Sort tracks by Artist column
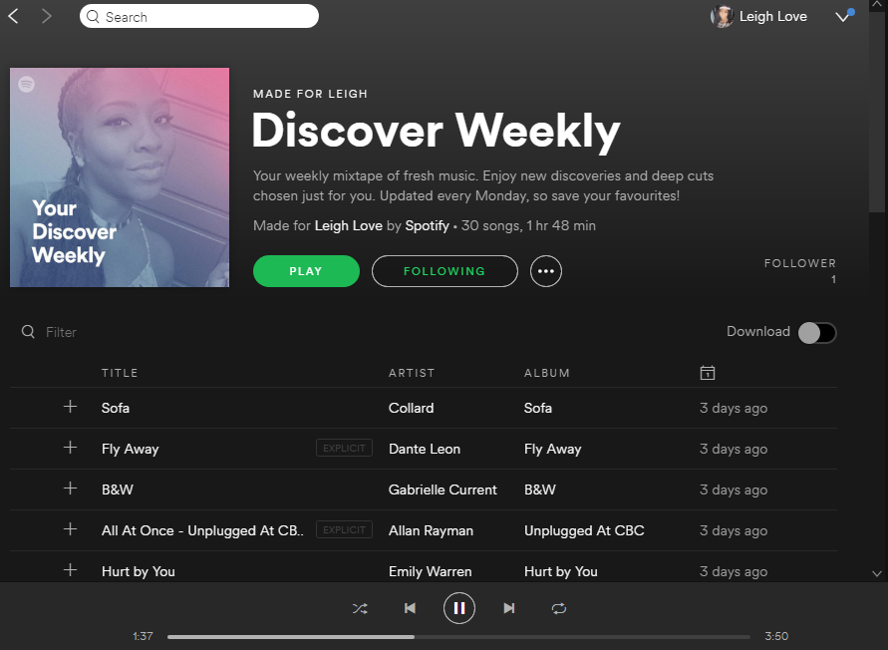888x650 pixels. tap(412, 373)
